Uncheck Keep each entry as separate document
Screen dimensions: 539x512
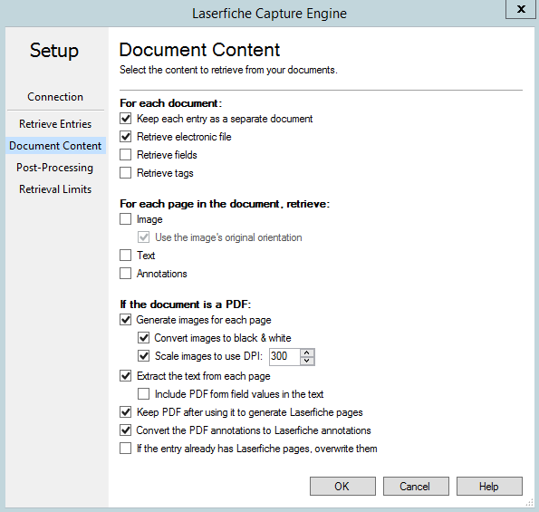pos(126,119)
